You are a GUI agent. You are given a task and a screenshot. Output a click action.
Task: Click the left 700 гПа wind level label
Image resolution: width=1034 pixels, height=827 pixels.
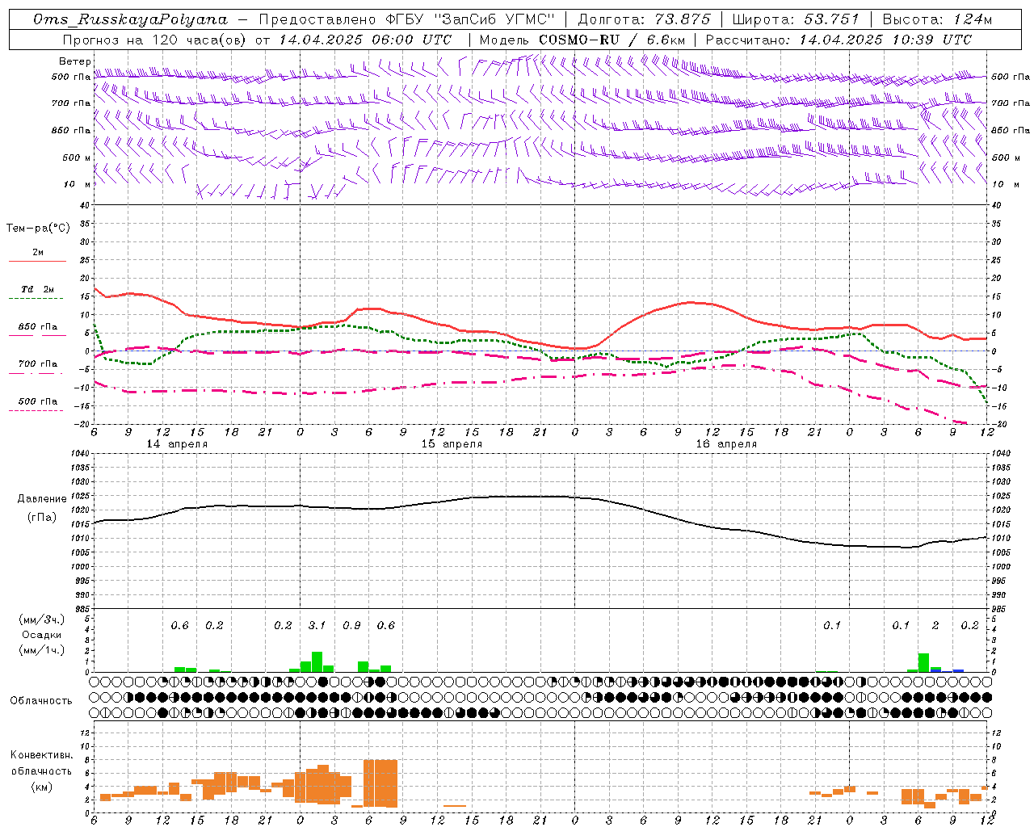point(71,103)
